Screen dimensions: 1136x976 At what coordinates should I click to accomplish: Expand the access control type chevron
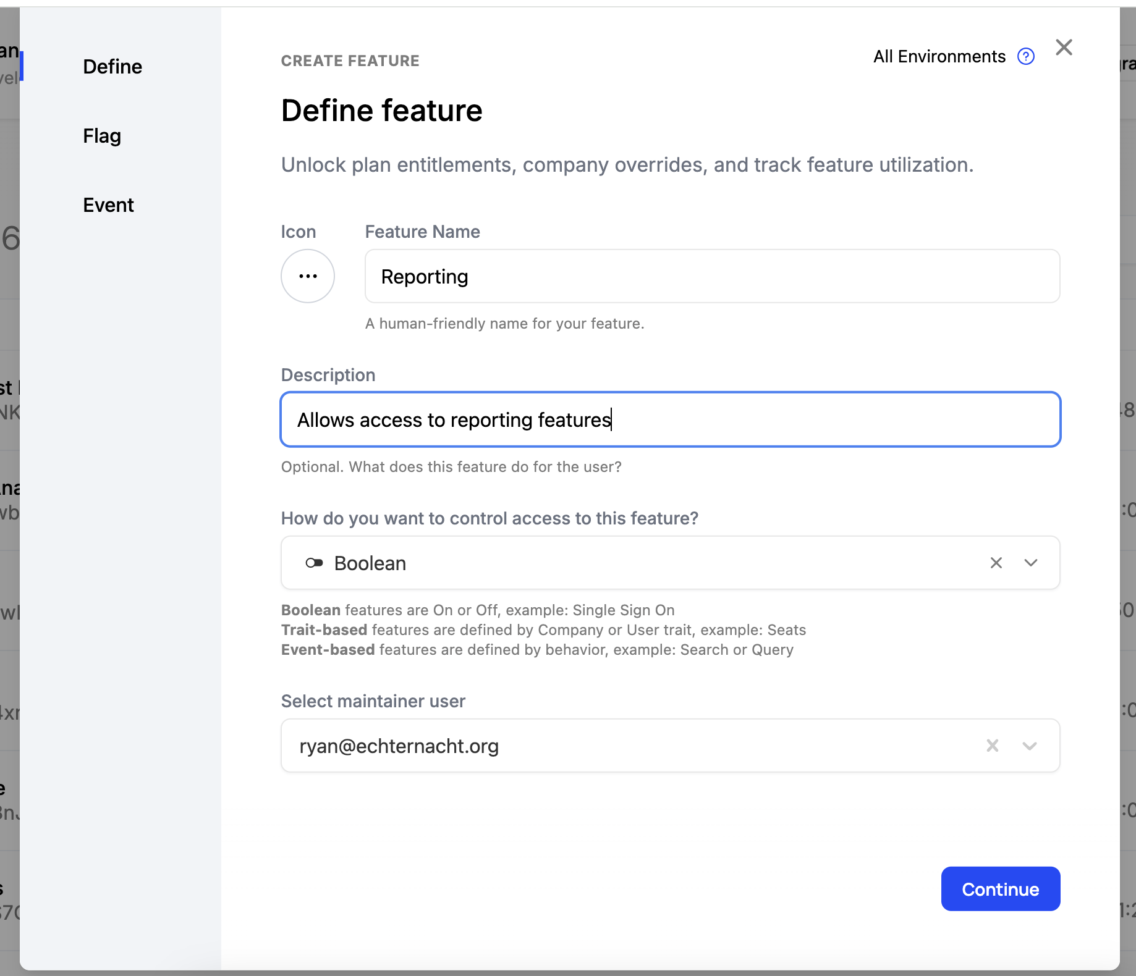pyautogui.click(x=1030, y=563)
